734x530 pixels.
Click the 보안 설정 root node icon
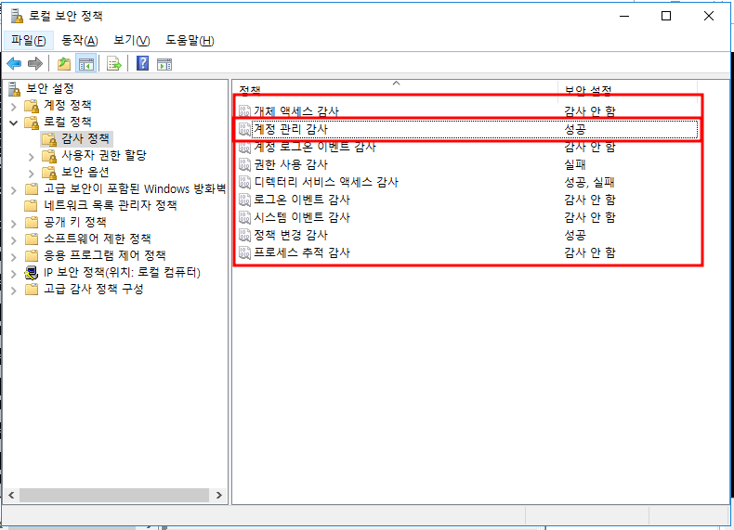coord(15,88)
